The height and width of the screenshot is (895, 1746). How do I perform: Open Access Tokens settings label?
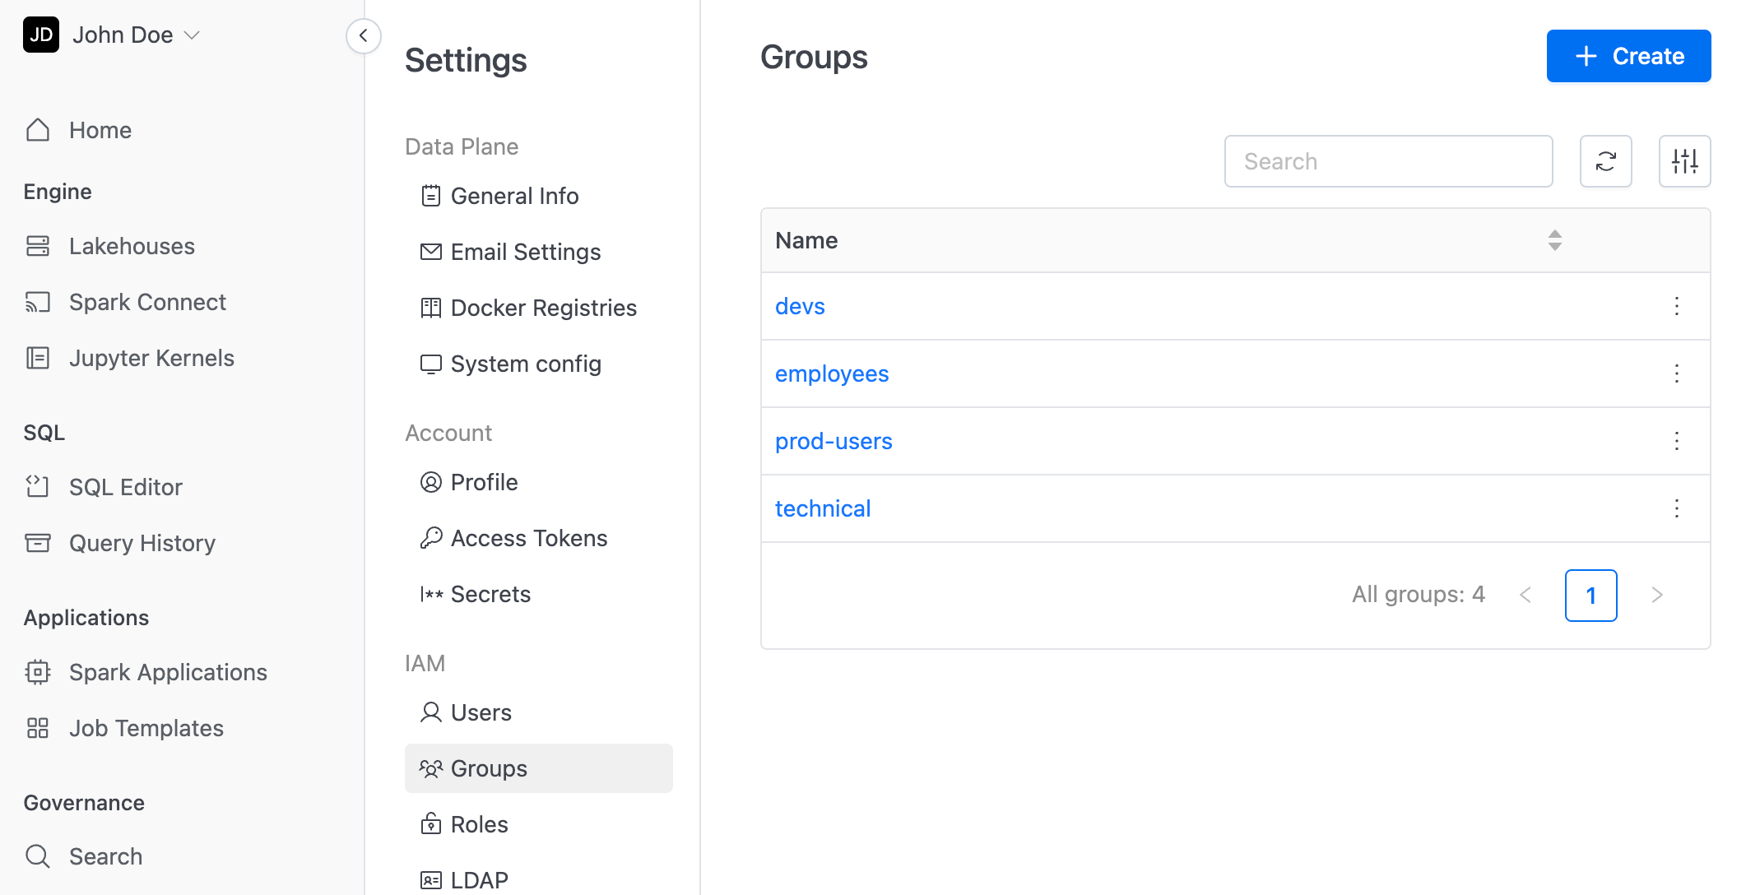(x=529, y=538)
